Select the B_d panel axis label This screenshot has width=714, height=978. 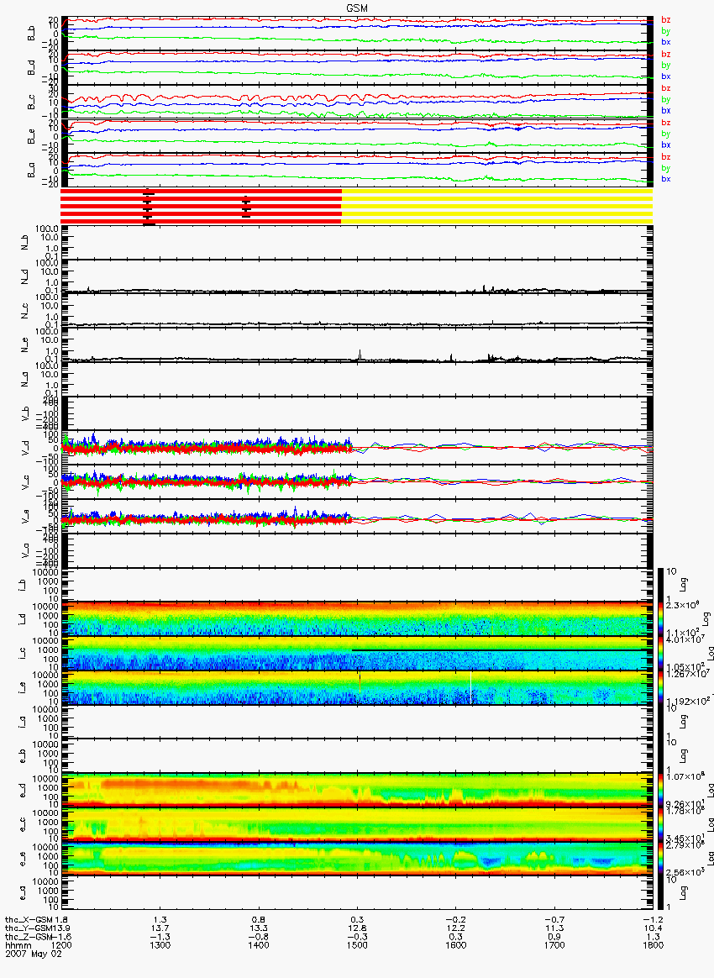[x=31, y=67]
